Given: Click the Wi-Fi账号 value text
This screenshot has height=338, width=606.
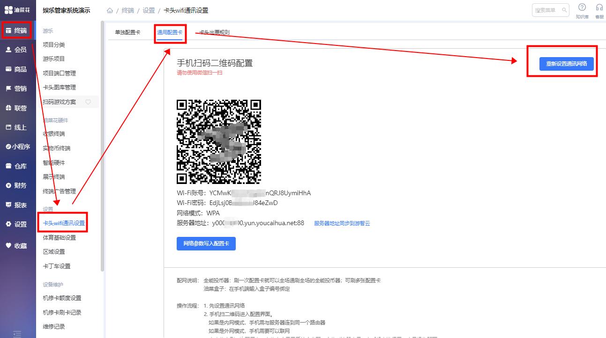Looking at the screenshot, I should 260,193.
